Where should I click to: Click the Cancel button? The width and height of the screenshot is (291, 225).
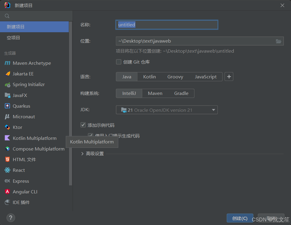[271, 218]
